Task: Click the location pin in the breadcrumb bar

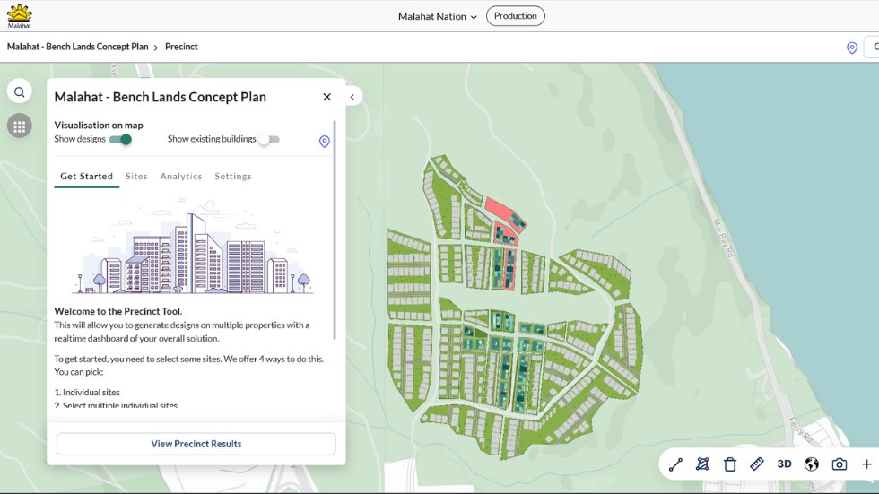Action: point(851,48)
